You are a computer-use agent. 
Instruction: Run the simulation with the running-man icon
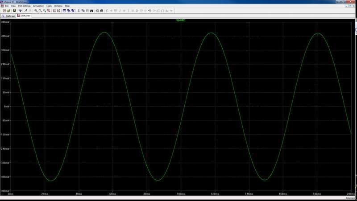(25, 10)
